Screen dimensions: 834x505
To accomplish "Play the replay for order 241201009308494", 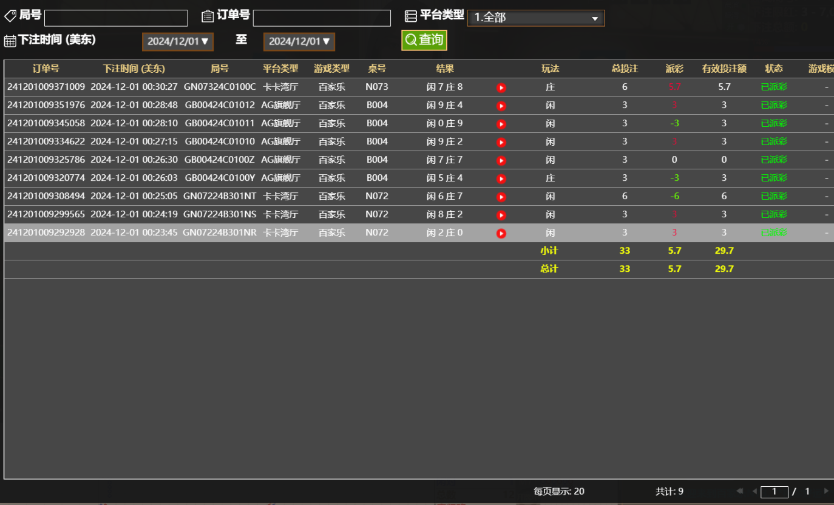I will 501,196.
